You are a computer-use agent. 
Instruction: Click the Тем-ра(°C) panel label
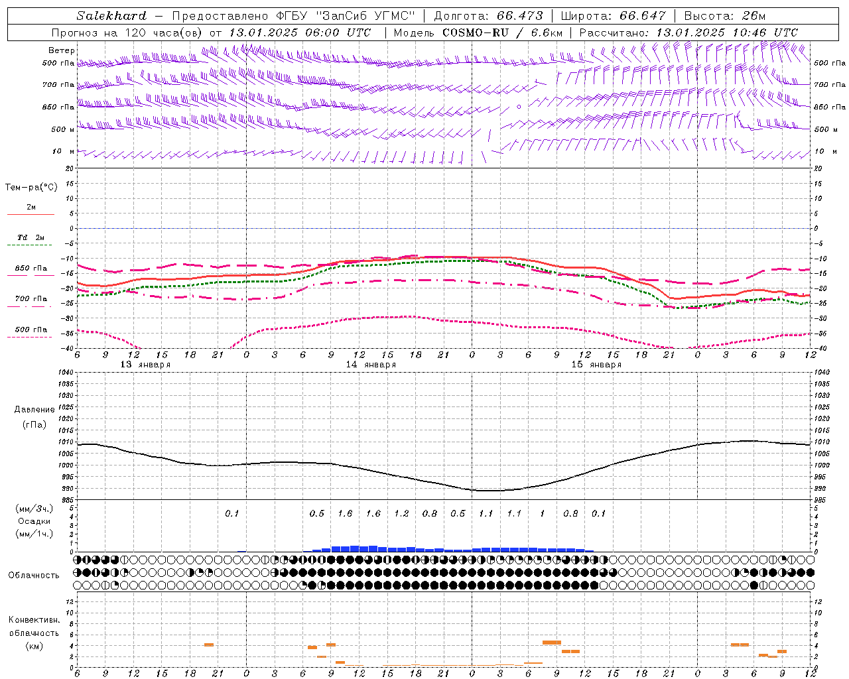point(31,188)
